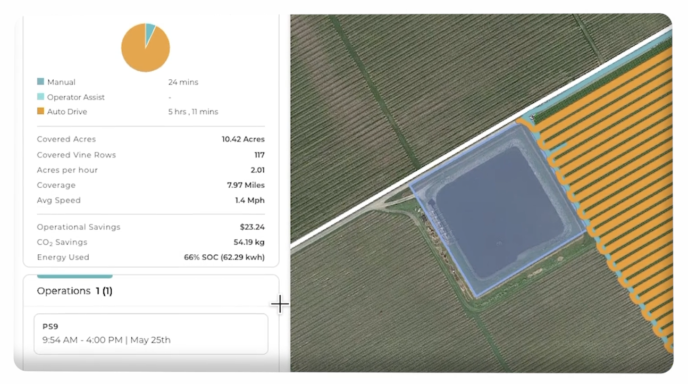Screen dimensions: 688x384
Task: Click the plus crosshair icon on the map
Action: tap(280, 304)
